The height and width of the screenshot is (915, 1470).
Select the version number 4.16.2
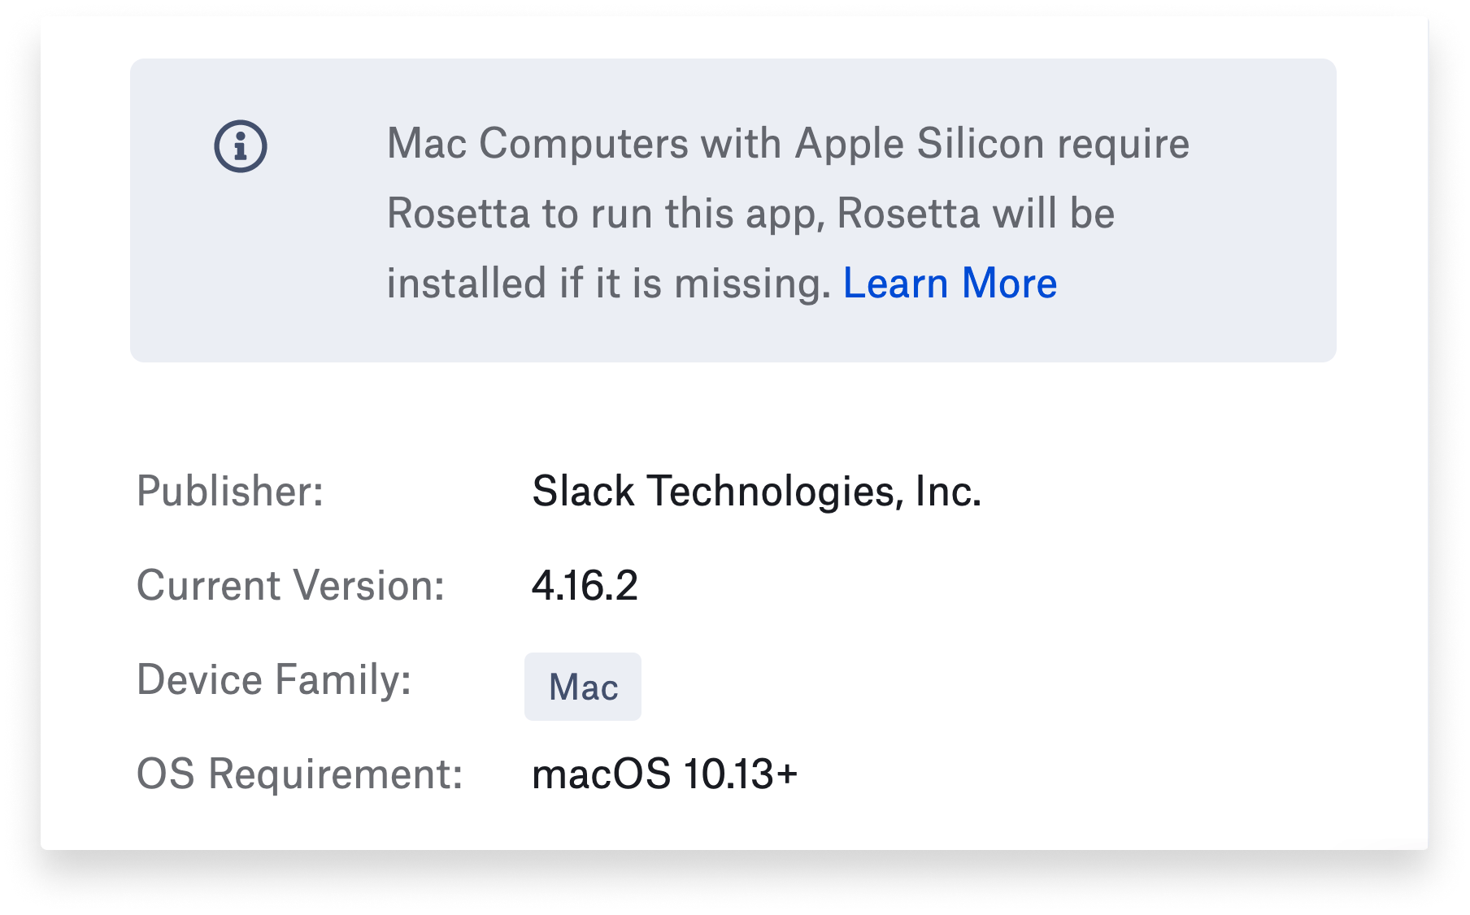pos(585,585)
